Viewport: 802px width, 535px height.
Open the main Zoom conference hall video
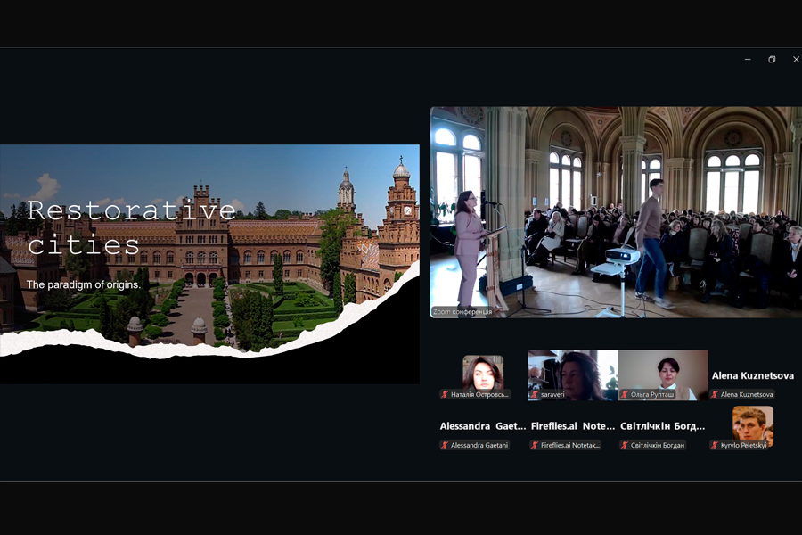616,212
